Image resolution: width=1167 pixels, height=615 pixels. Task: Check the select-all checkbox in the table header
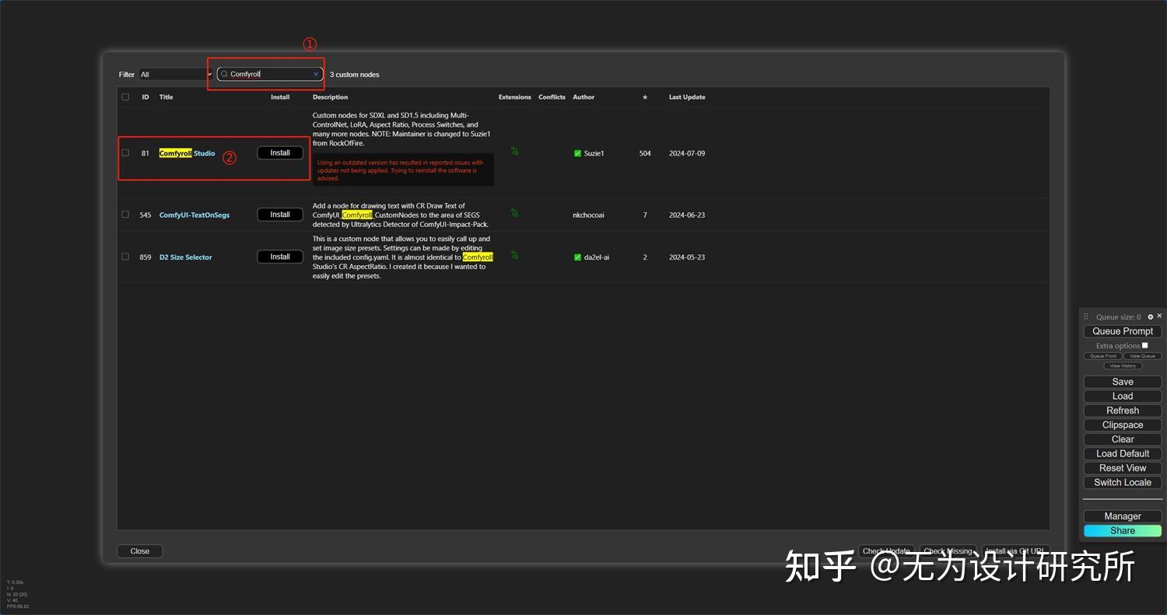(x=125, y=96)
